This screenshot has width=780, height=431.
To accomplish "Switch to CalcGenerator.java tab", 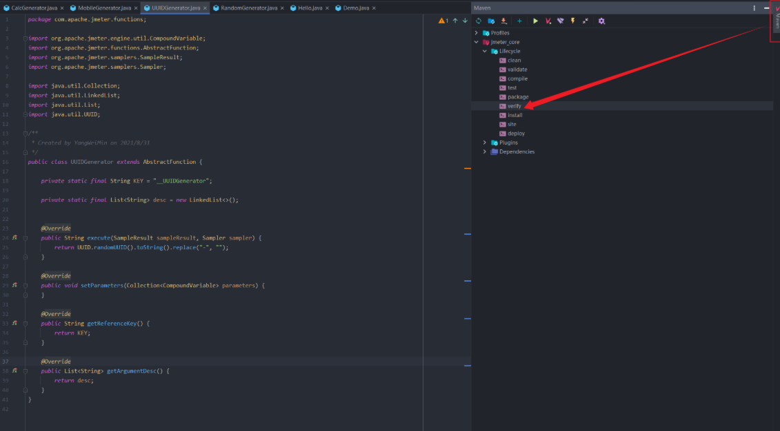I will pos(34,8).
